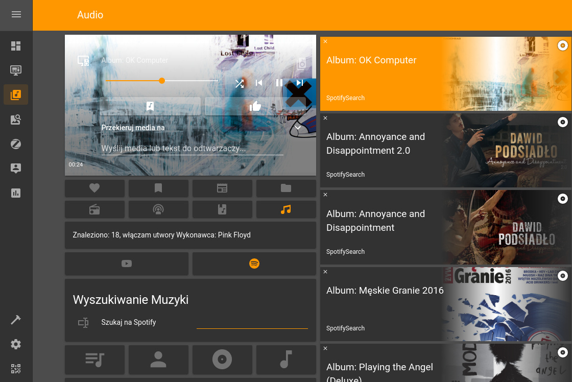572x382 pixels.
Task: Search by album using disc icon
Action: click(x=222, y=360)
